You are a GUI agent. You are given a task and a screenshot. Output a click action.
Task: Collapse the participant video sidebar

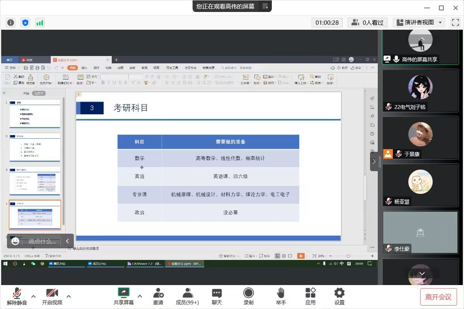pyautogui.click(x=374, y=161)
